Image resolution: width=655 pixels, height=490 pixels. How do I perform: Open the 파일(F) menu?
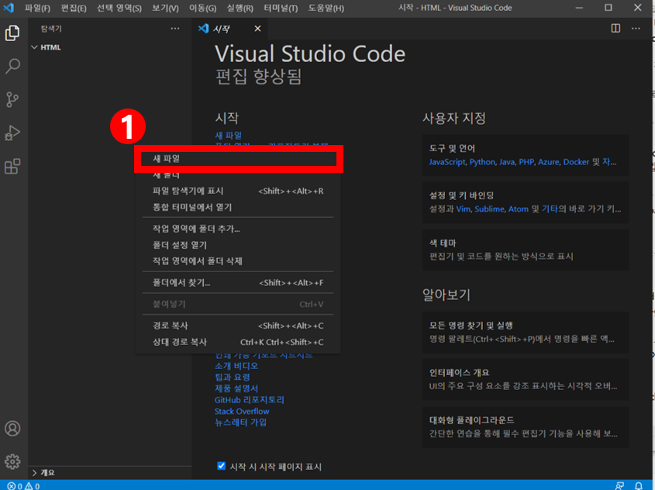[x=37, y=8]
